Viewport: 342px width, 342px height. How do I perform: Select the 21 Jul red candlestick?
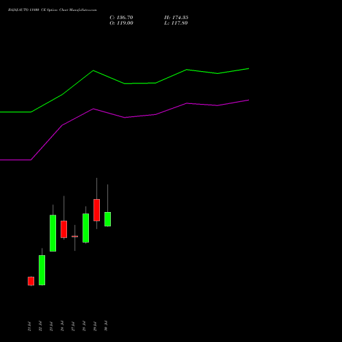pos(31,281)
